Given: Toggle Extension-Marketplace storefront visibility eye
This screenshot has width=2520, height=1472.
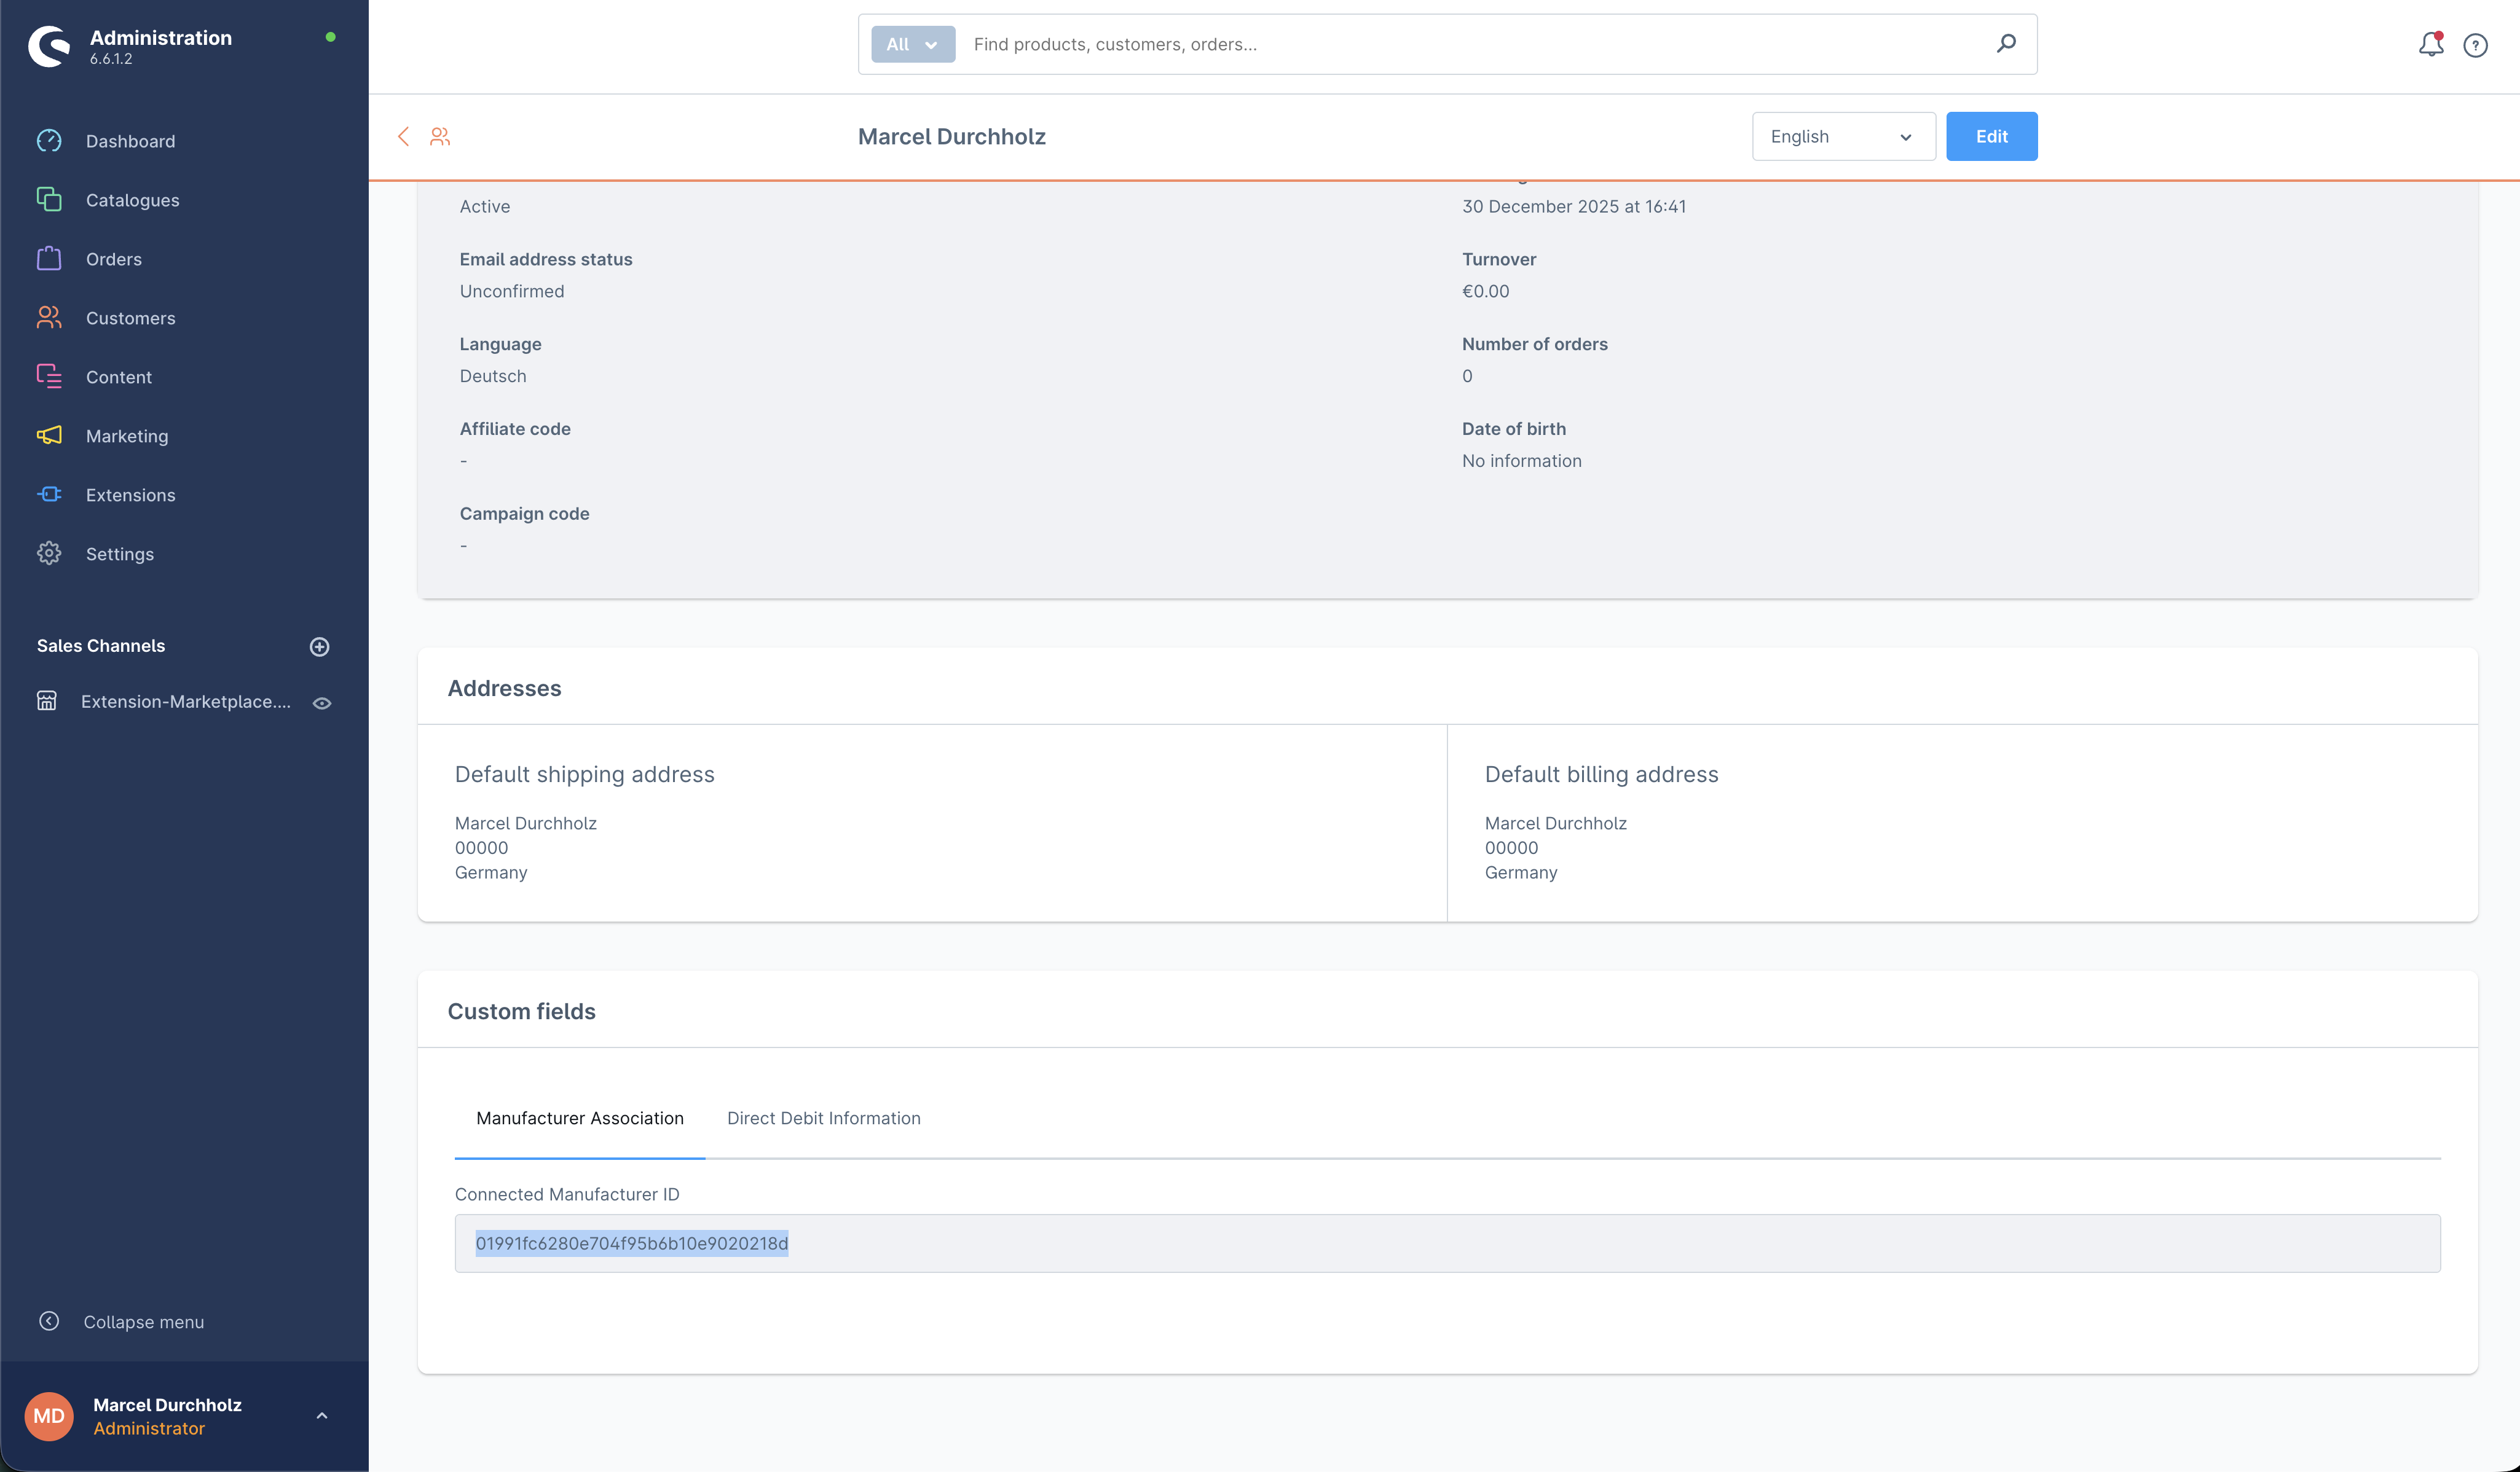Looking at the screenshot, I should click(x=322, y=703).
